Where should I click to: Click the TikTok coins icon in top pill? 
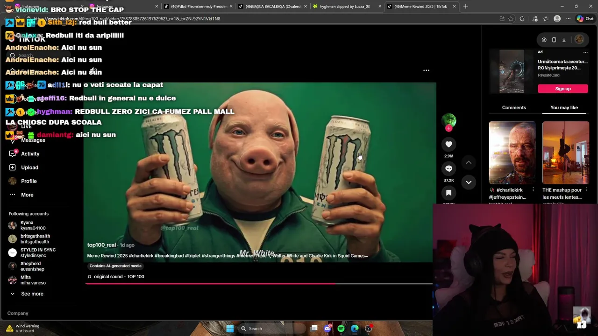click(544, 40)
